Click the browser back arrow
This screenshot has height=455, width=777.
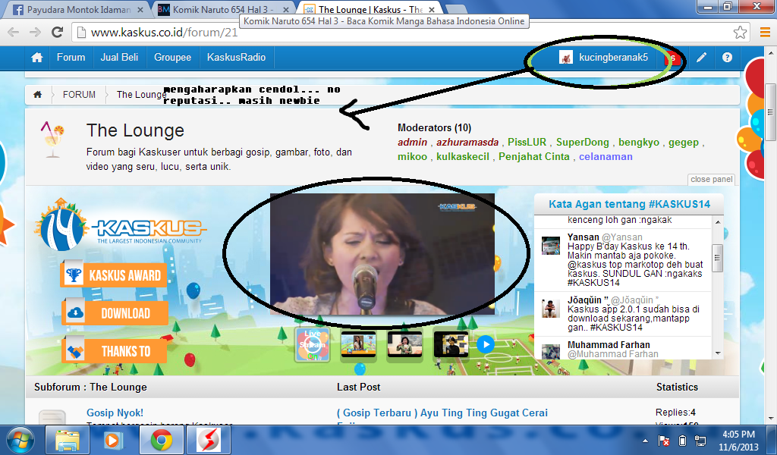(14, 33)
